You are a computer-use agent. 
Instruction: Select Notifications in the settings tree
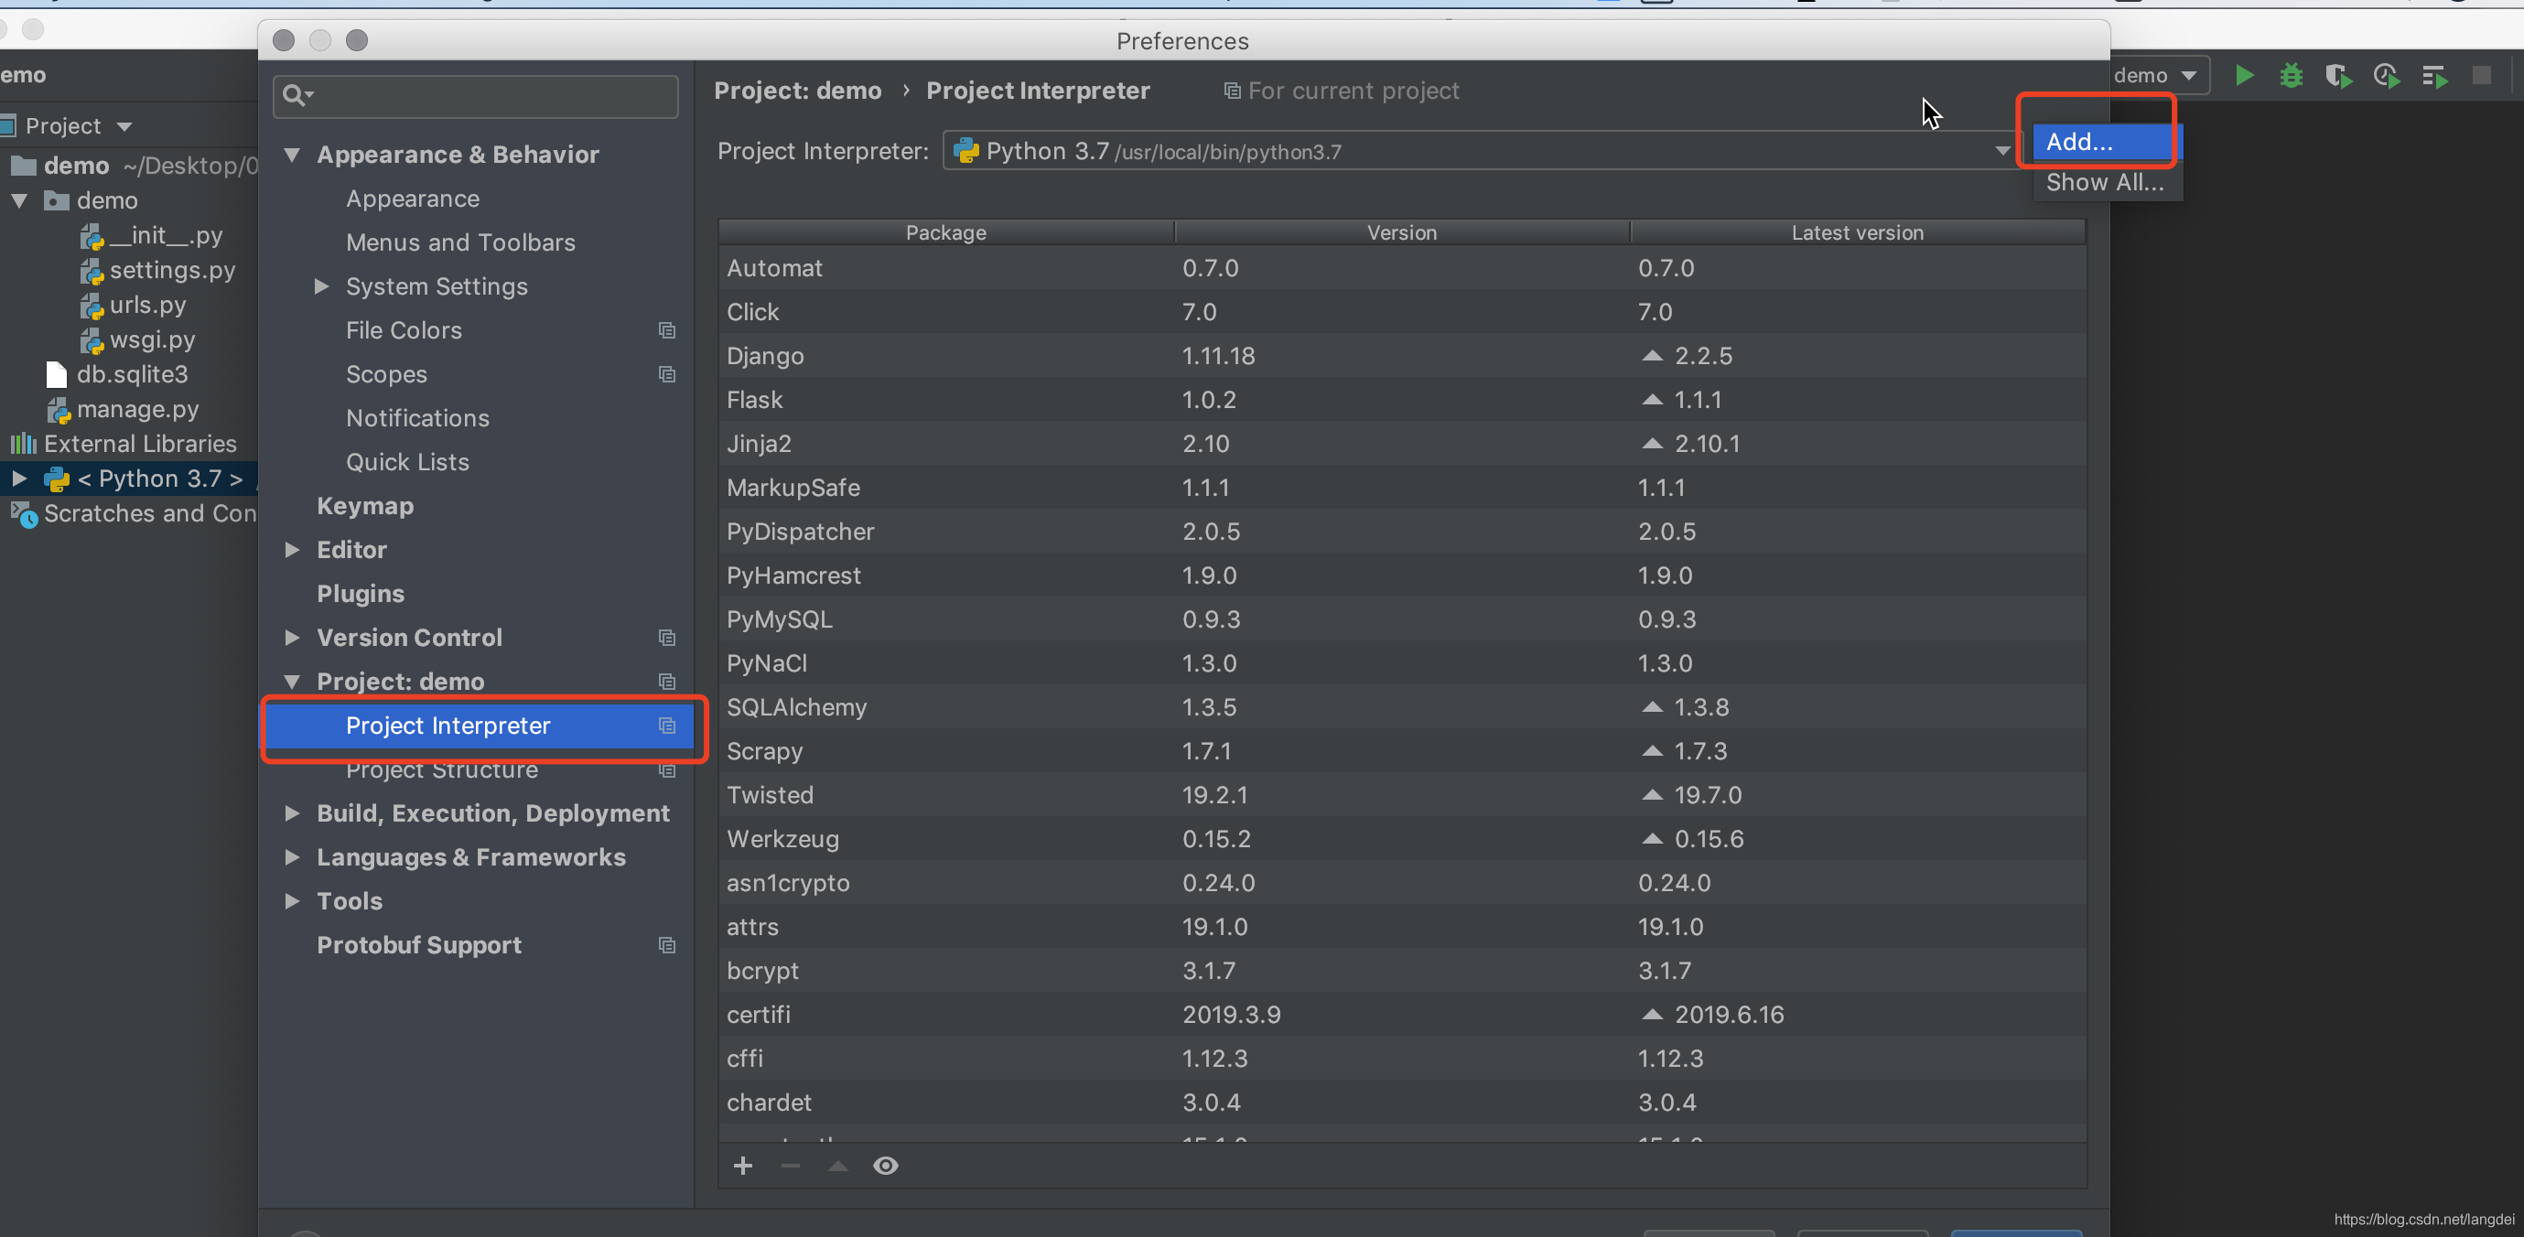click(x=417, y=418)
